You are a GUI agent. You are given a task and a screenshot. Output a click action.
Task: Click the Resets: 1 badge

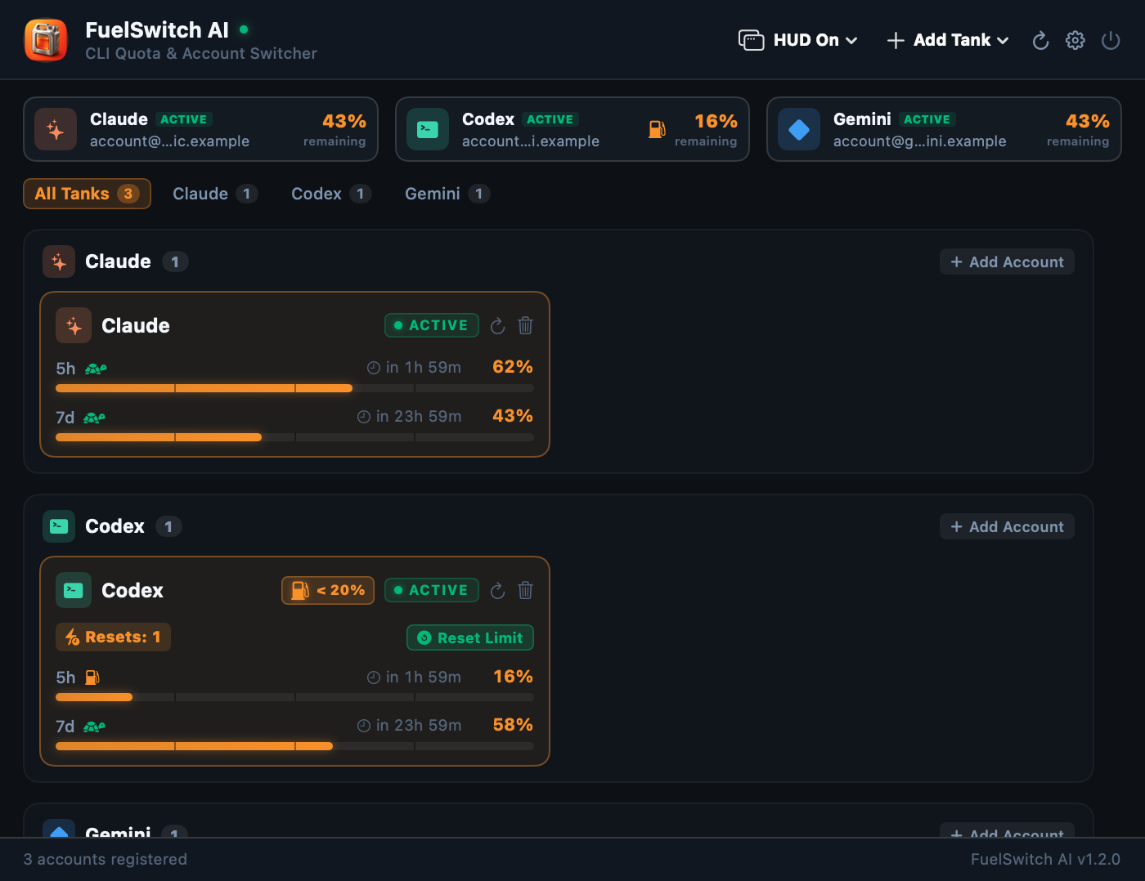[113, 637]
